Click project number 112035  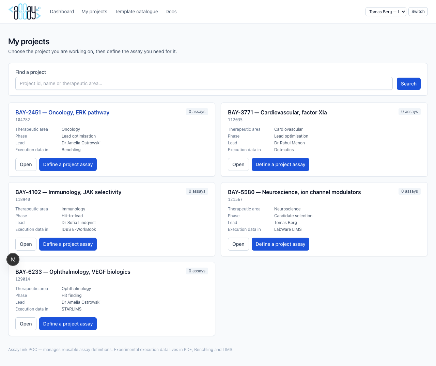(x=235, y=120)
